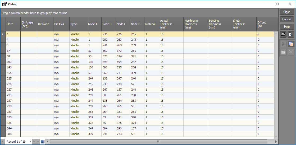
Task: Click Node B cell 247 in plate 227 row
Action: (x=108, y=90)
